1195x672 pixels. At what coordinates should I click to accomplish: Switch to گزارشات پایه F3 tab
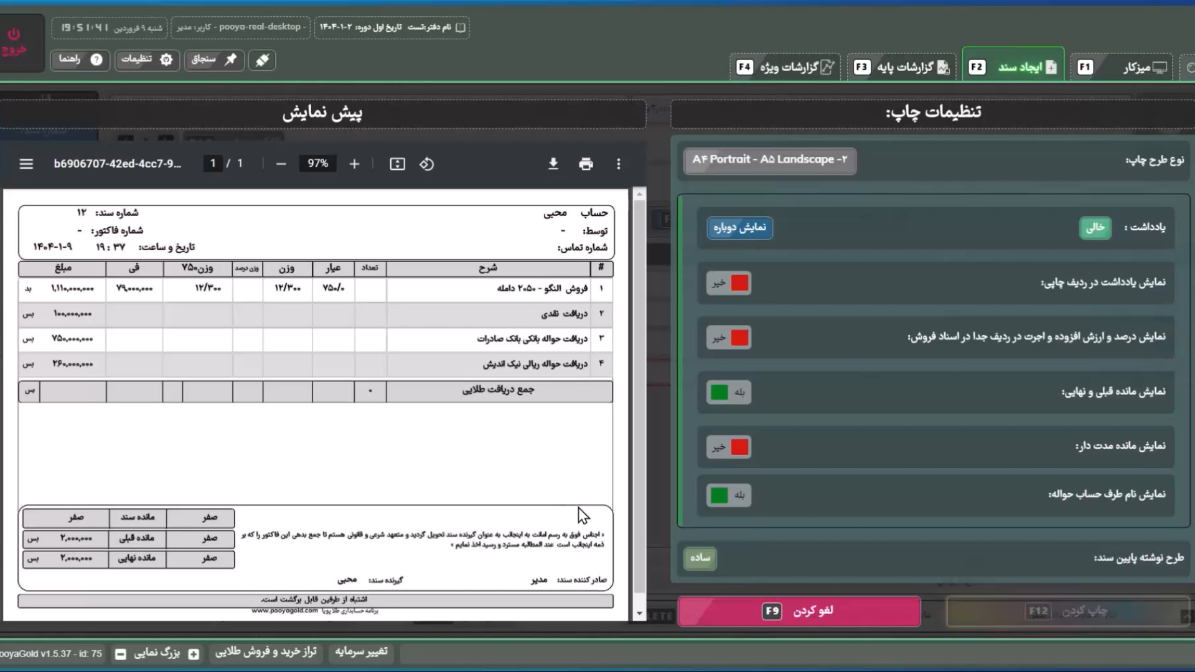tap(901, 67)
